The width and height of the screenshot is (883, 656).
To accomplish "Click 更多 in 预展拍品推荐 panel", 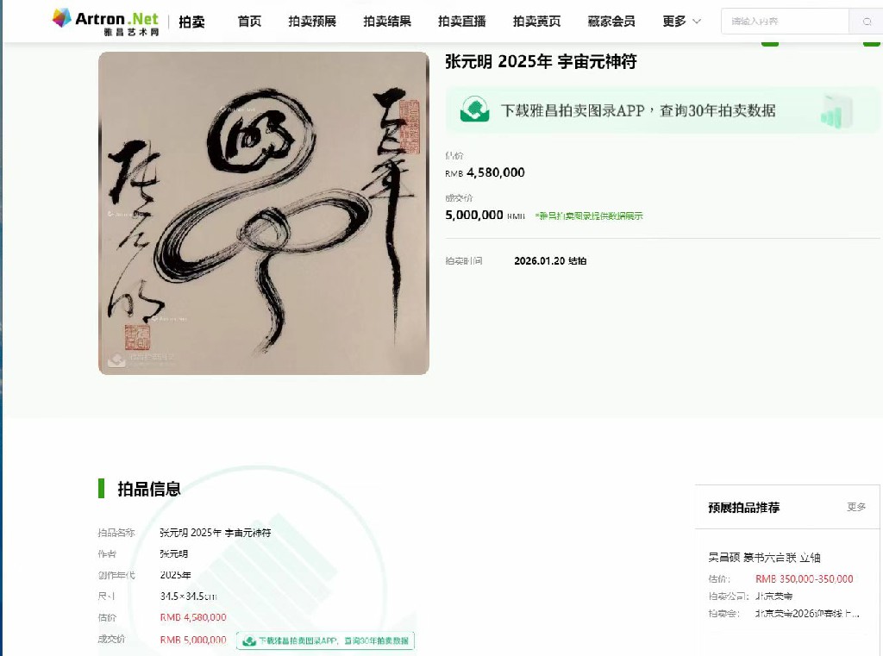I will pyautogui.click(x=856, y=507).
